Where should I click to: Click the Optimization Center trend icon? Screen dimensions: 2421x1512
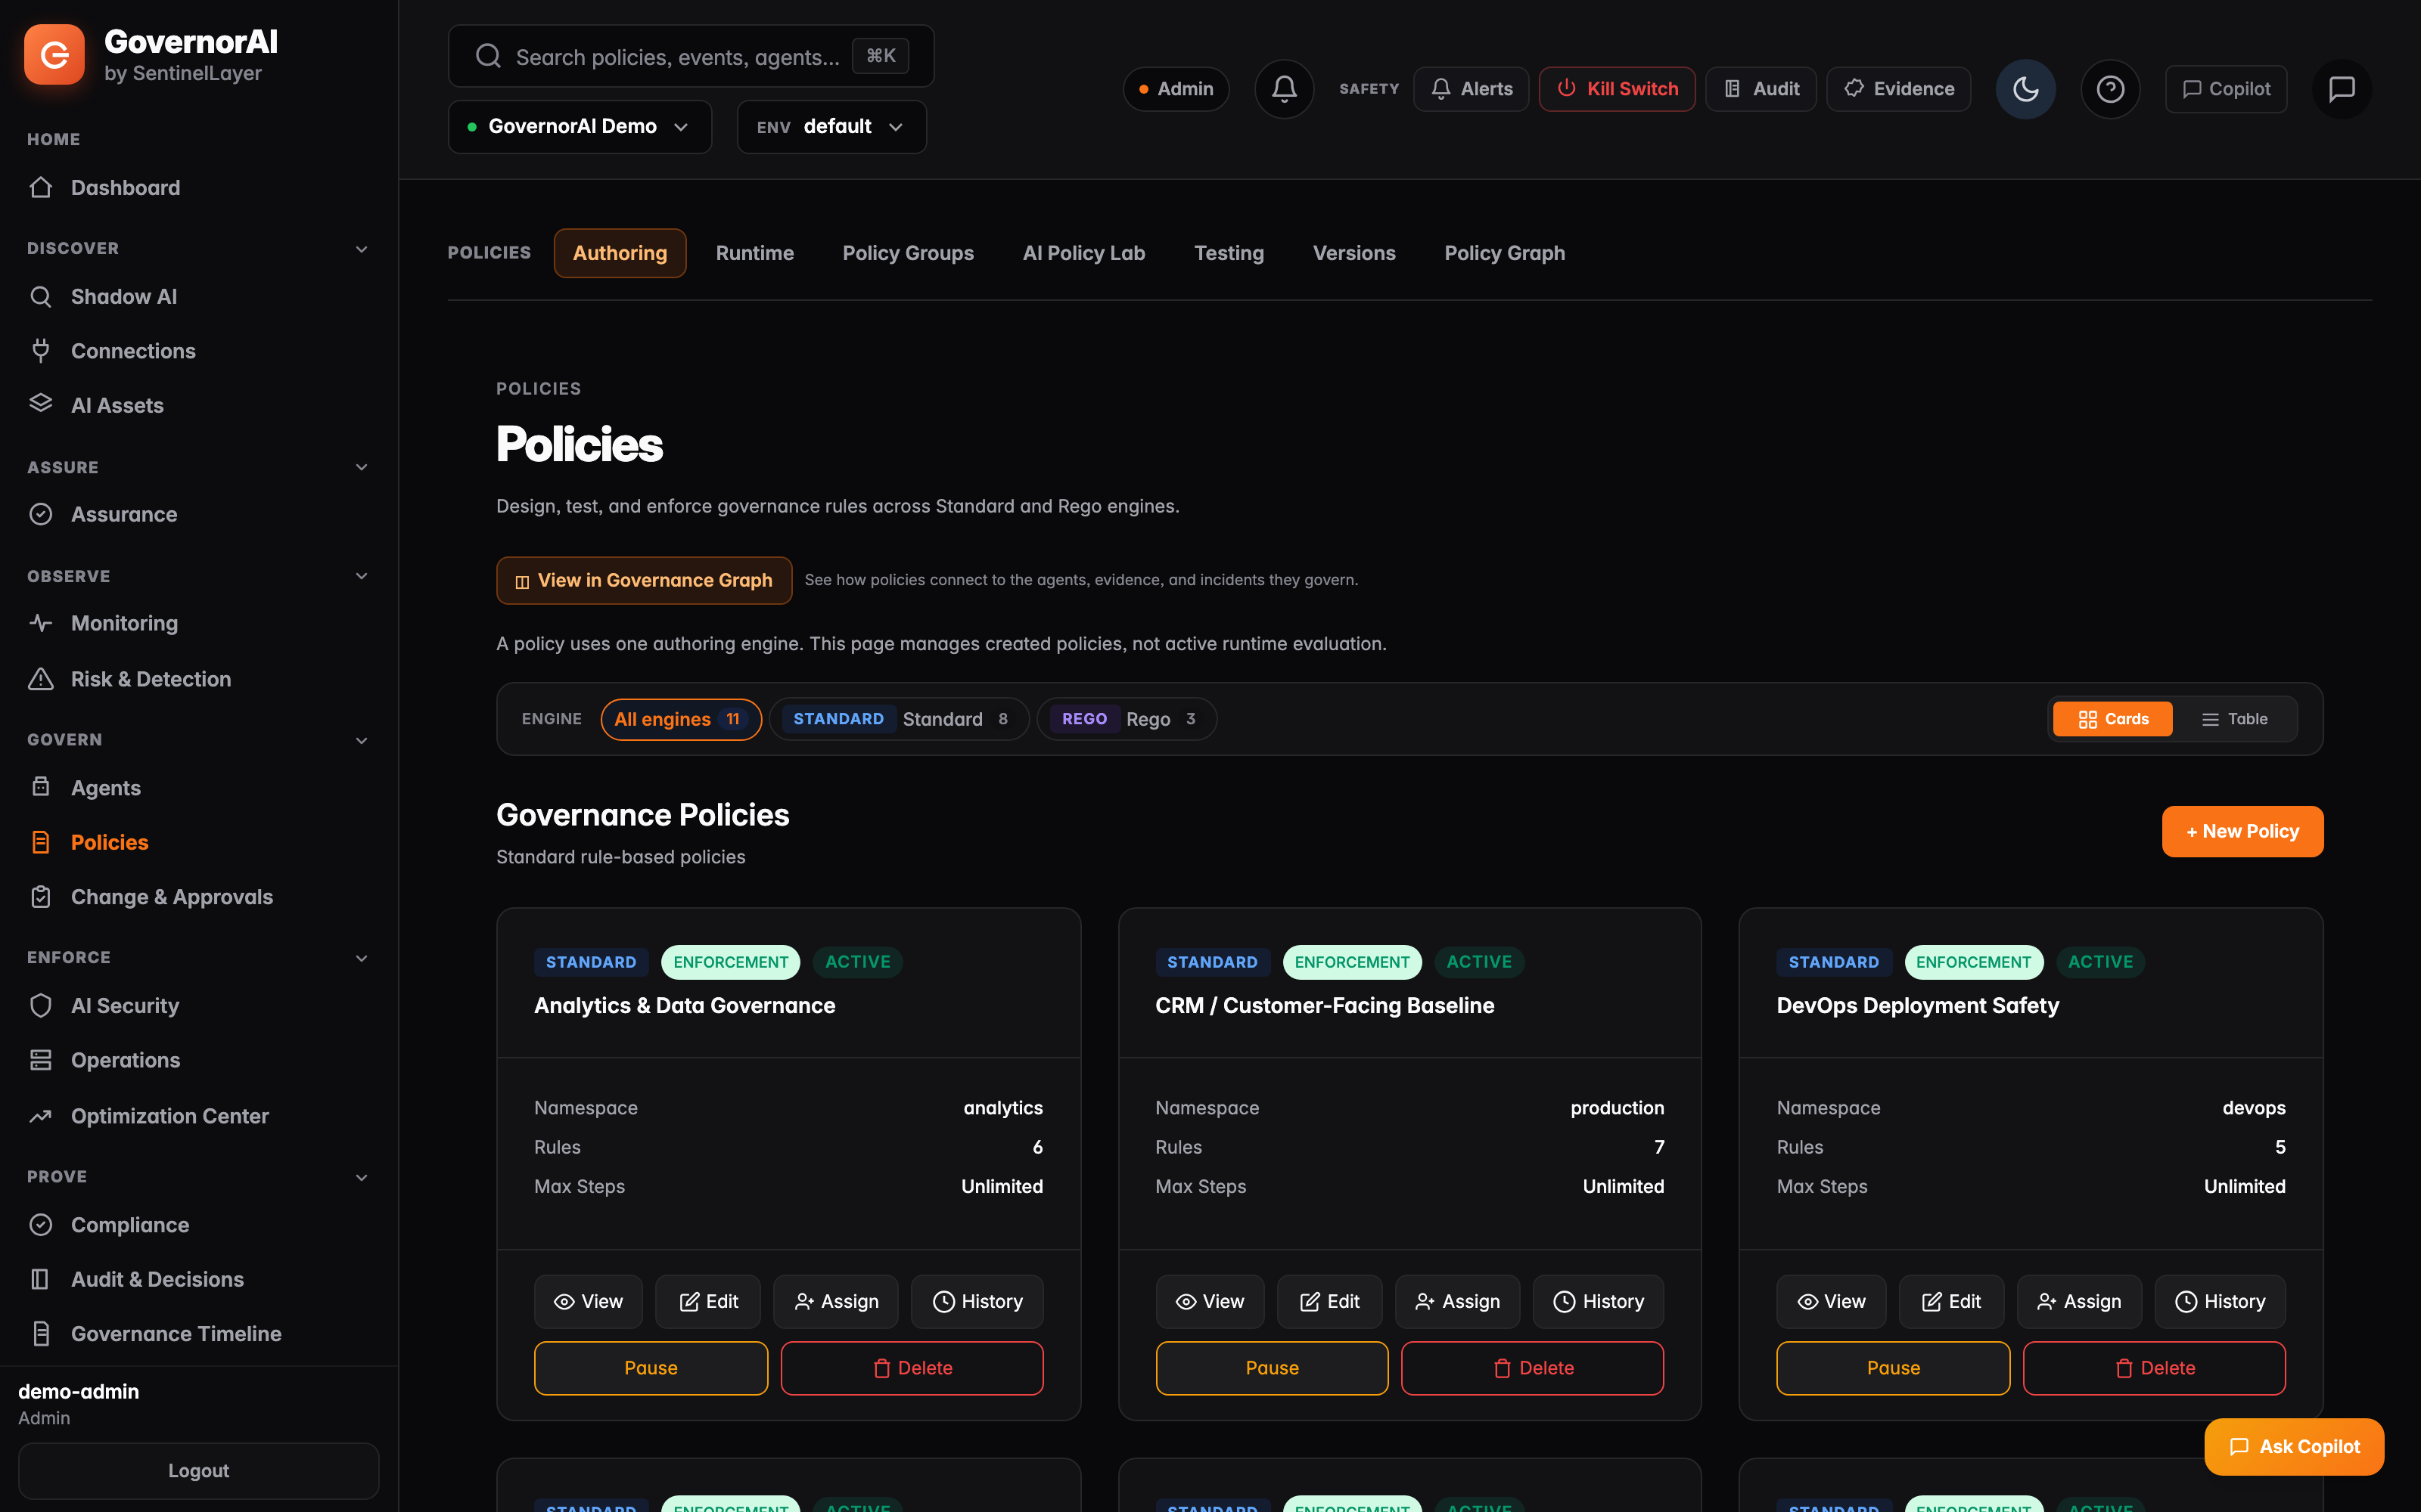coord(41,1115)
